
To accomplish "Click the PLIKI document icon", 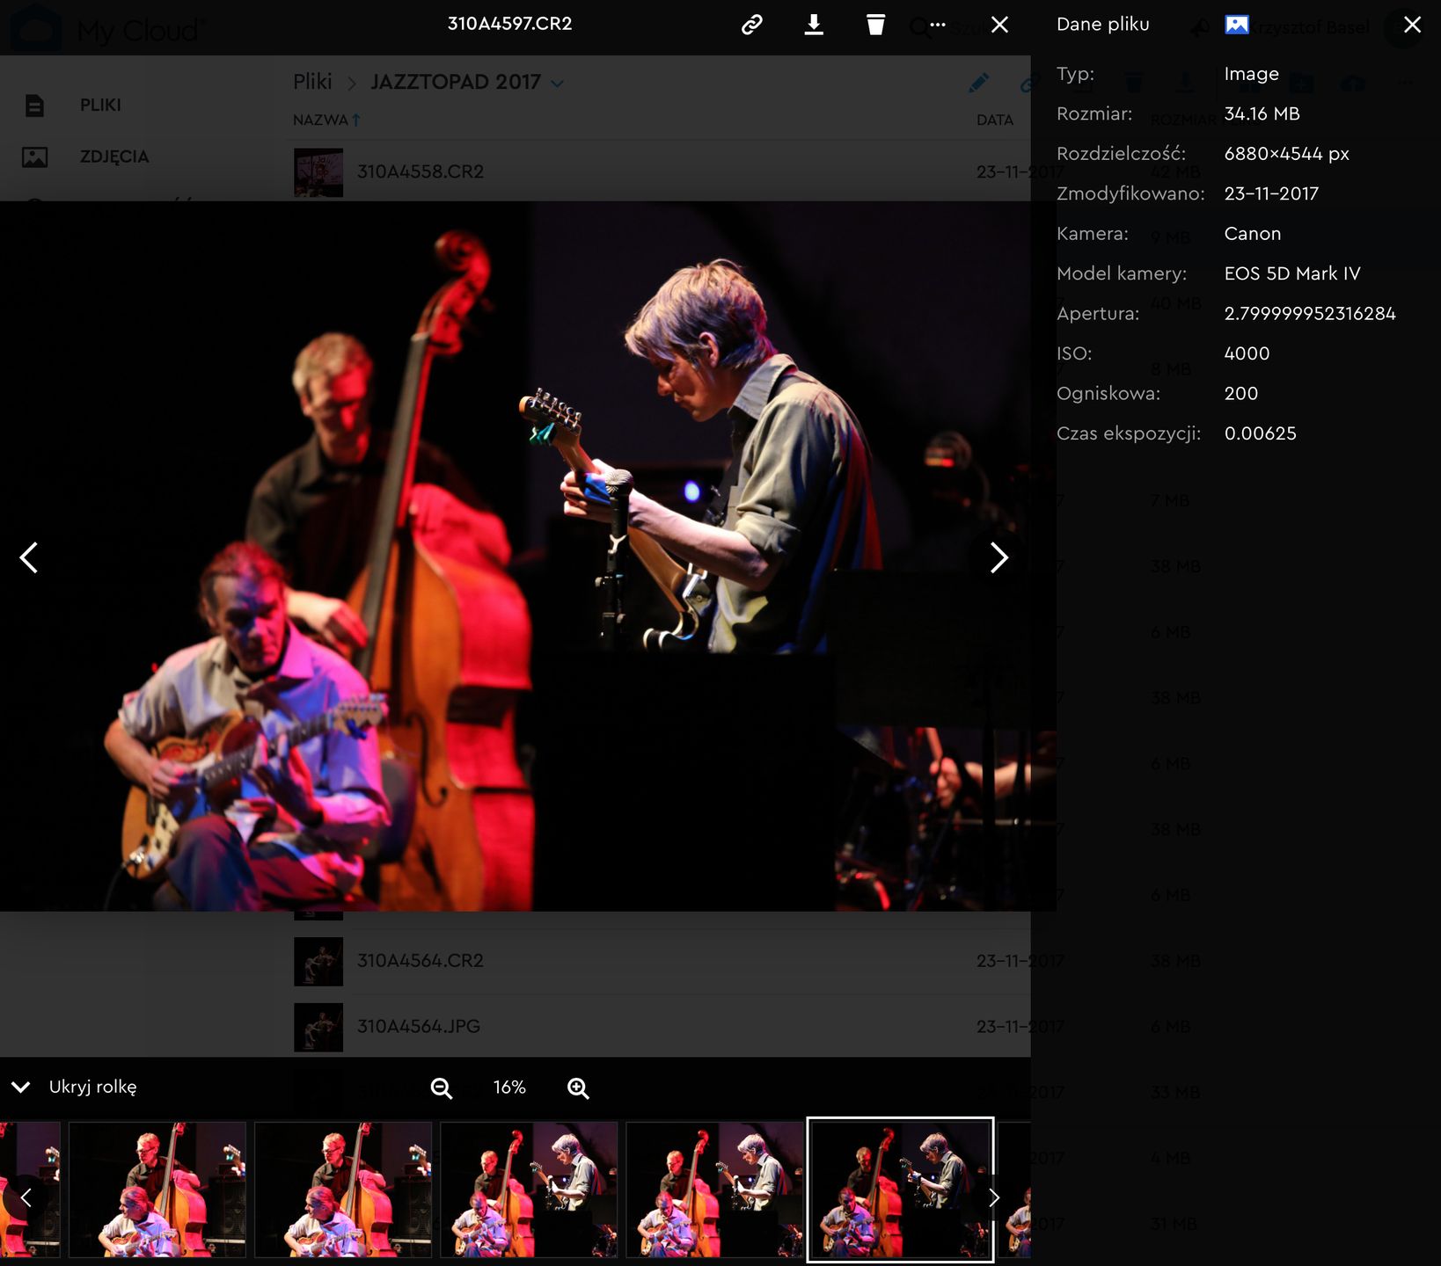I will point(34,105).
